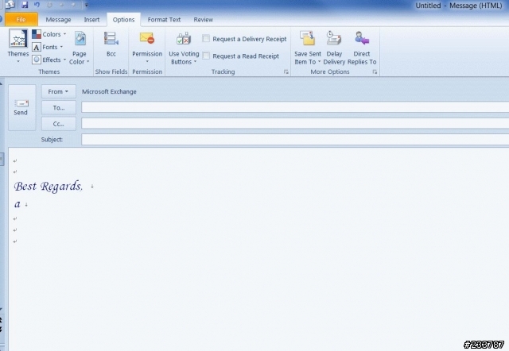Enable Request a Delivery Receipt
This screenshot has height=351, width=509.
(206, 39)
